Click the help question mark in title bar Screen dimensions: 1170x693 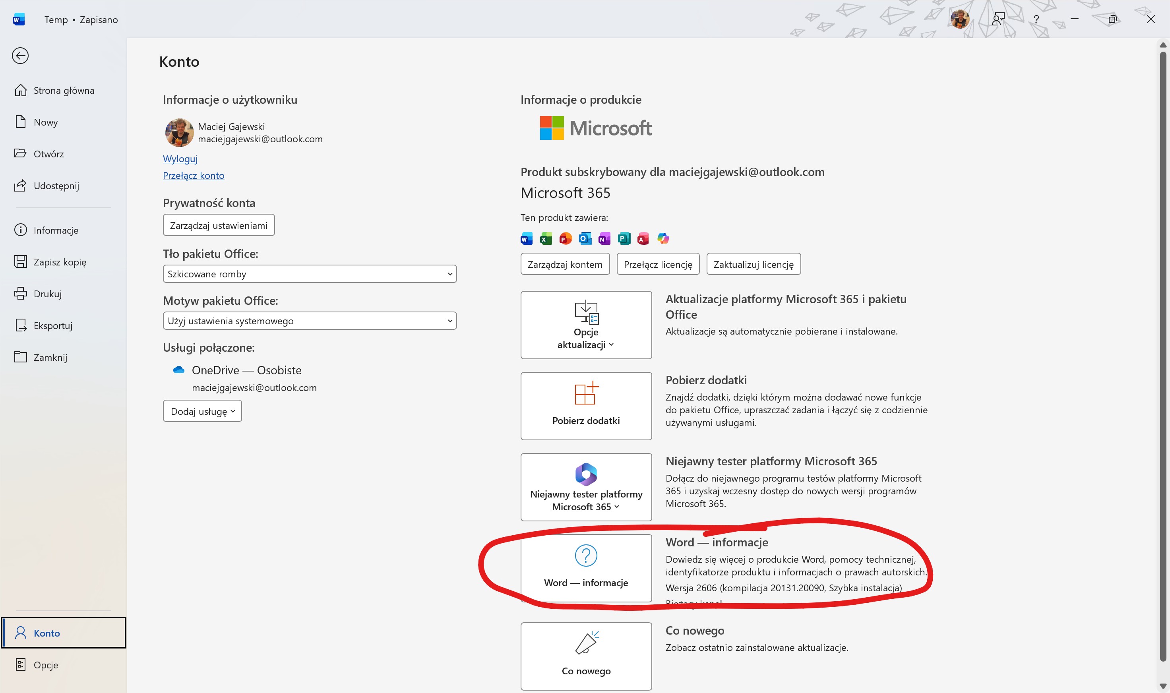tap(1036, 19)
